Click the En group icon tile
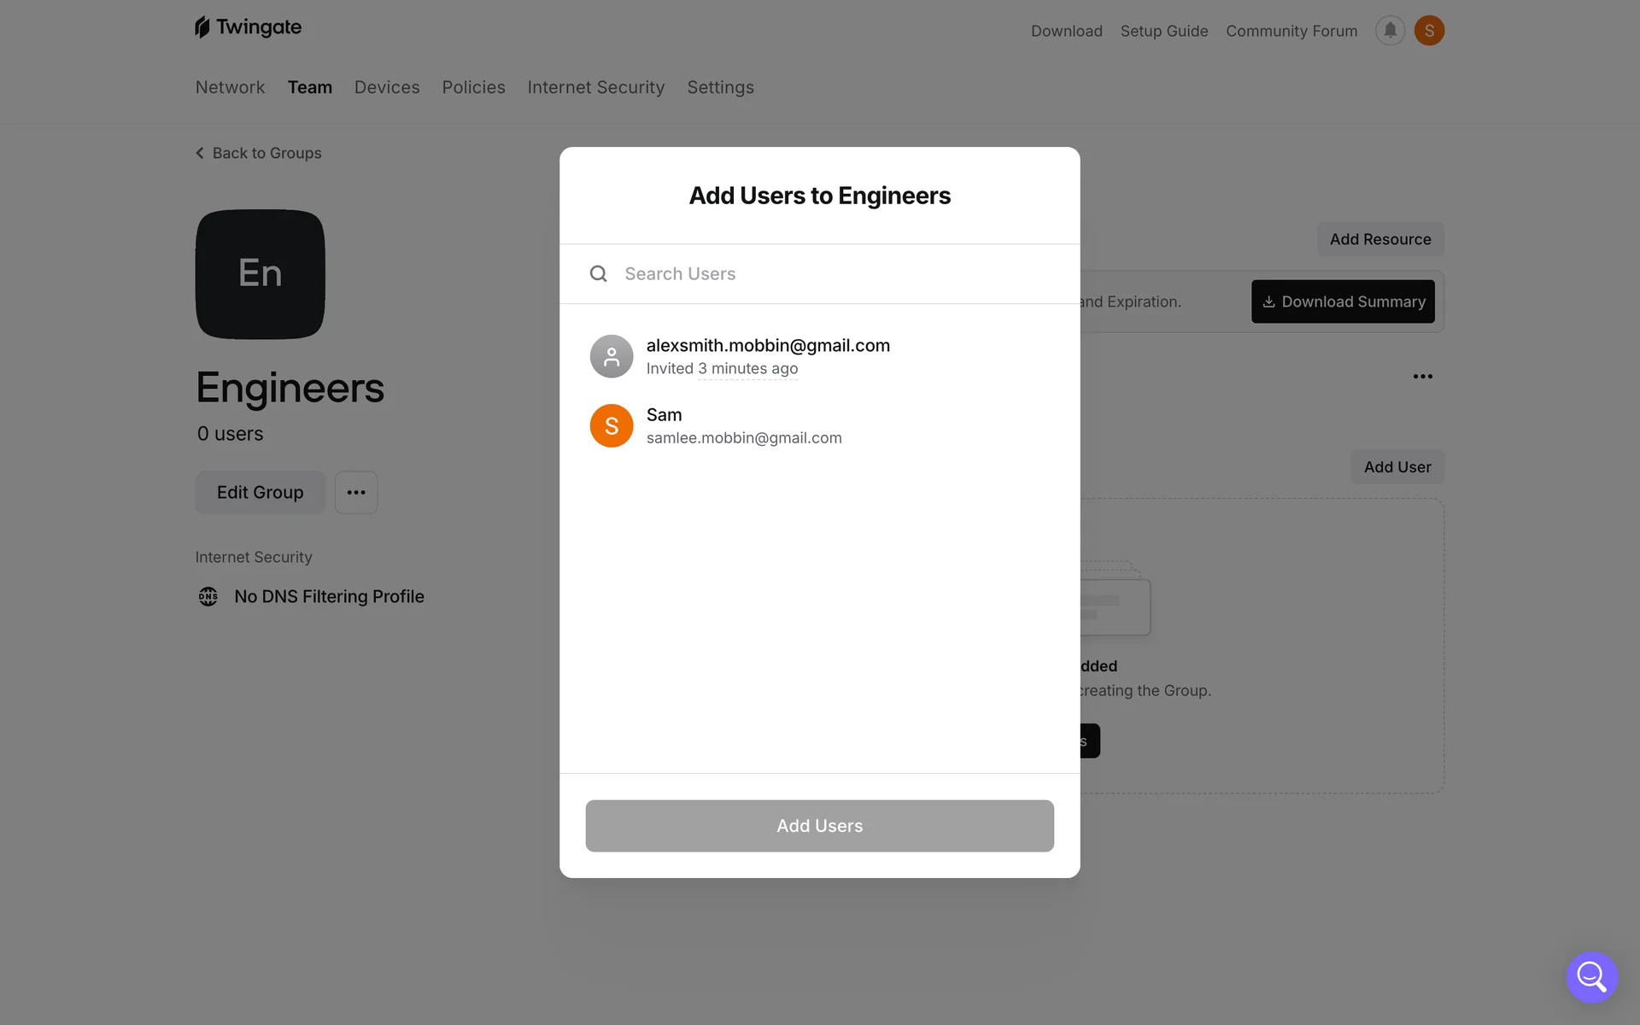The width and height of the screenshot is (1640, 1025). 261,274
